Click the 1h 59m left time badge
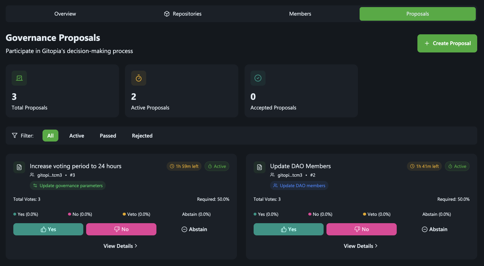This screenshot has width=484, height=266. [x=184, y=166]
